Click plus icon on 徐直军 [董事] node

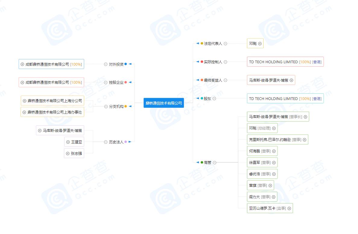coord(274,162)
